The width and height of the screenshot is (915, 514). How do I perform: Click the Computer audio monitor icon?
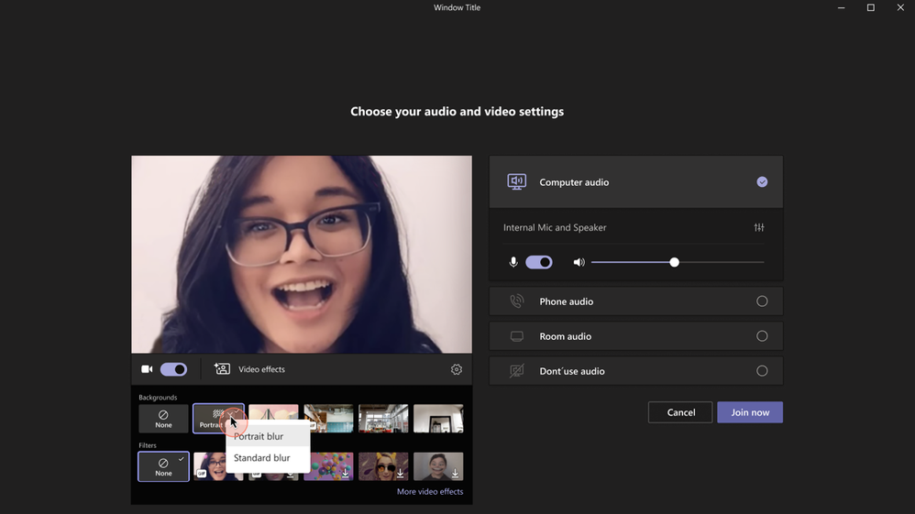[517, 182]
